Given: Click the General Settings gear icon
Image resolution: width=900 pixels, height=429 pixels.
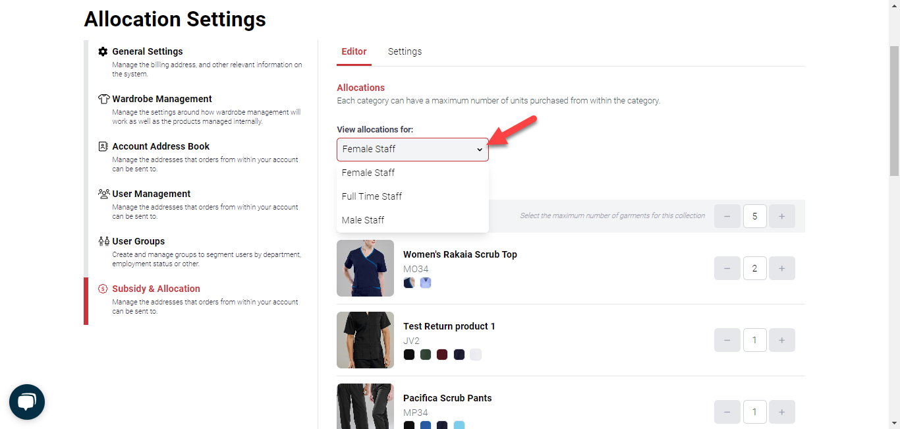Looking at the screenshot, I should 103,51.
